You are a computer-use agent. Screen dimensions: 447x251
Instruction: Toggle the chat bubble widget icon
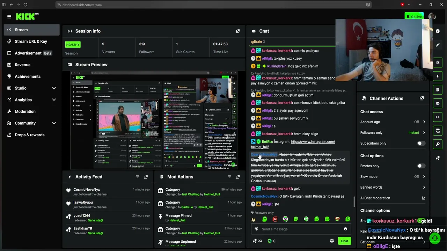pyautogui.click(x=438, y=103)
